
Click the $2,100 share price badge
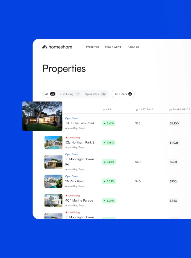point(174,123)
